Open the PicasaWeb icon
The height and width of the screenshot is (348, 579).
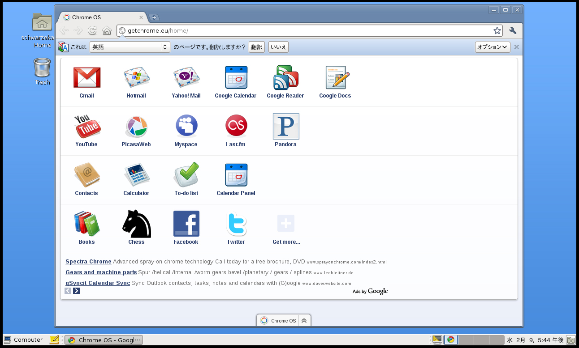(x=136, y=127)
